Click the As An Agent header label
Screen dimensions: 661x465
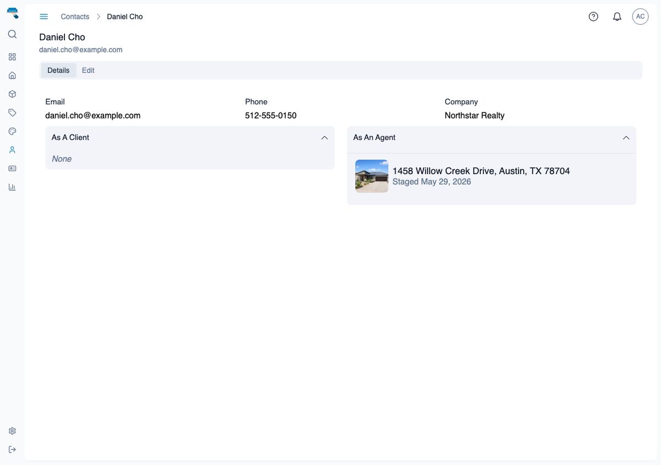pyautogui.click(x=375, y=138)
